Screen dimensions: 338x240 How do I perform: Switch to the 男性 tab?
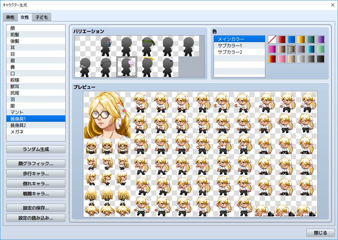(10, 17)
